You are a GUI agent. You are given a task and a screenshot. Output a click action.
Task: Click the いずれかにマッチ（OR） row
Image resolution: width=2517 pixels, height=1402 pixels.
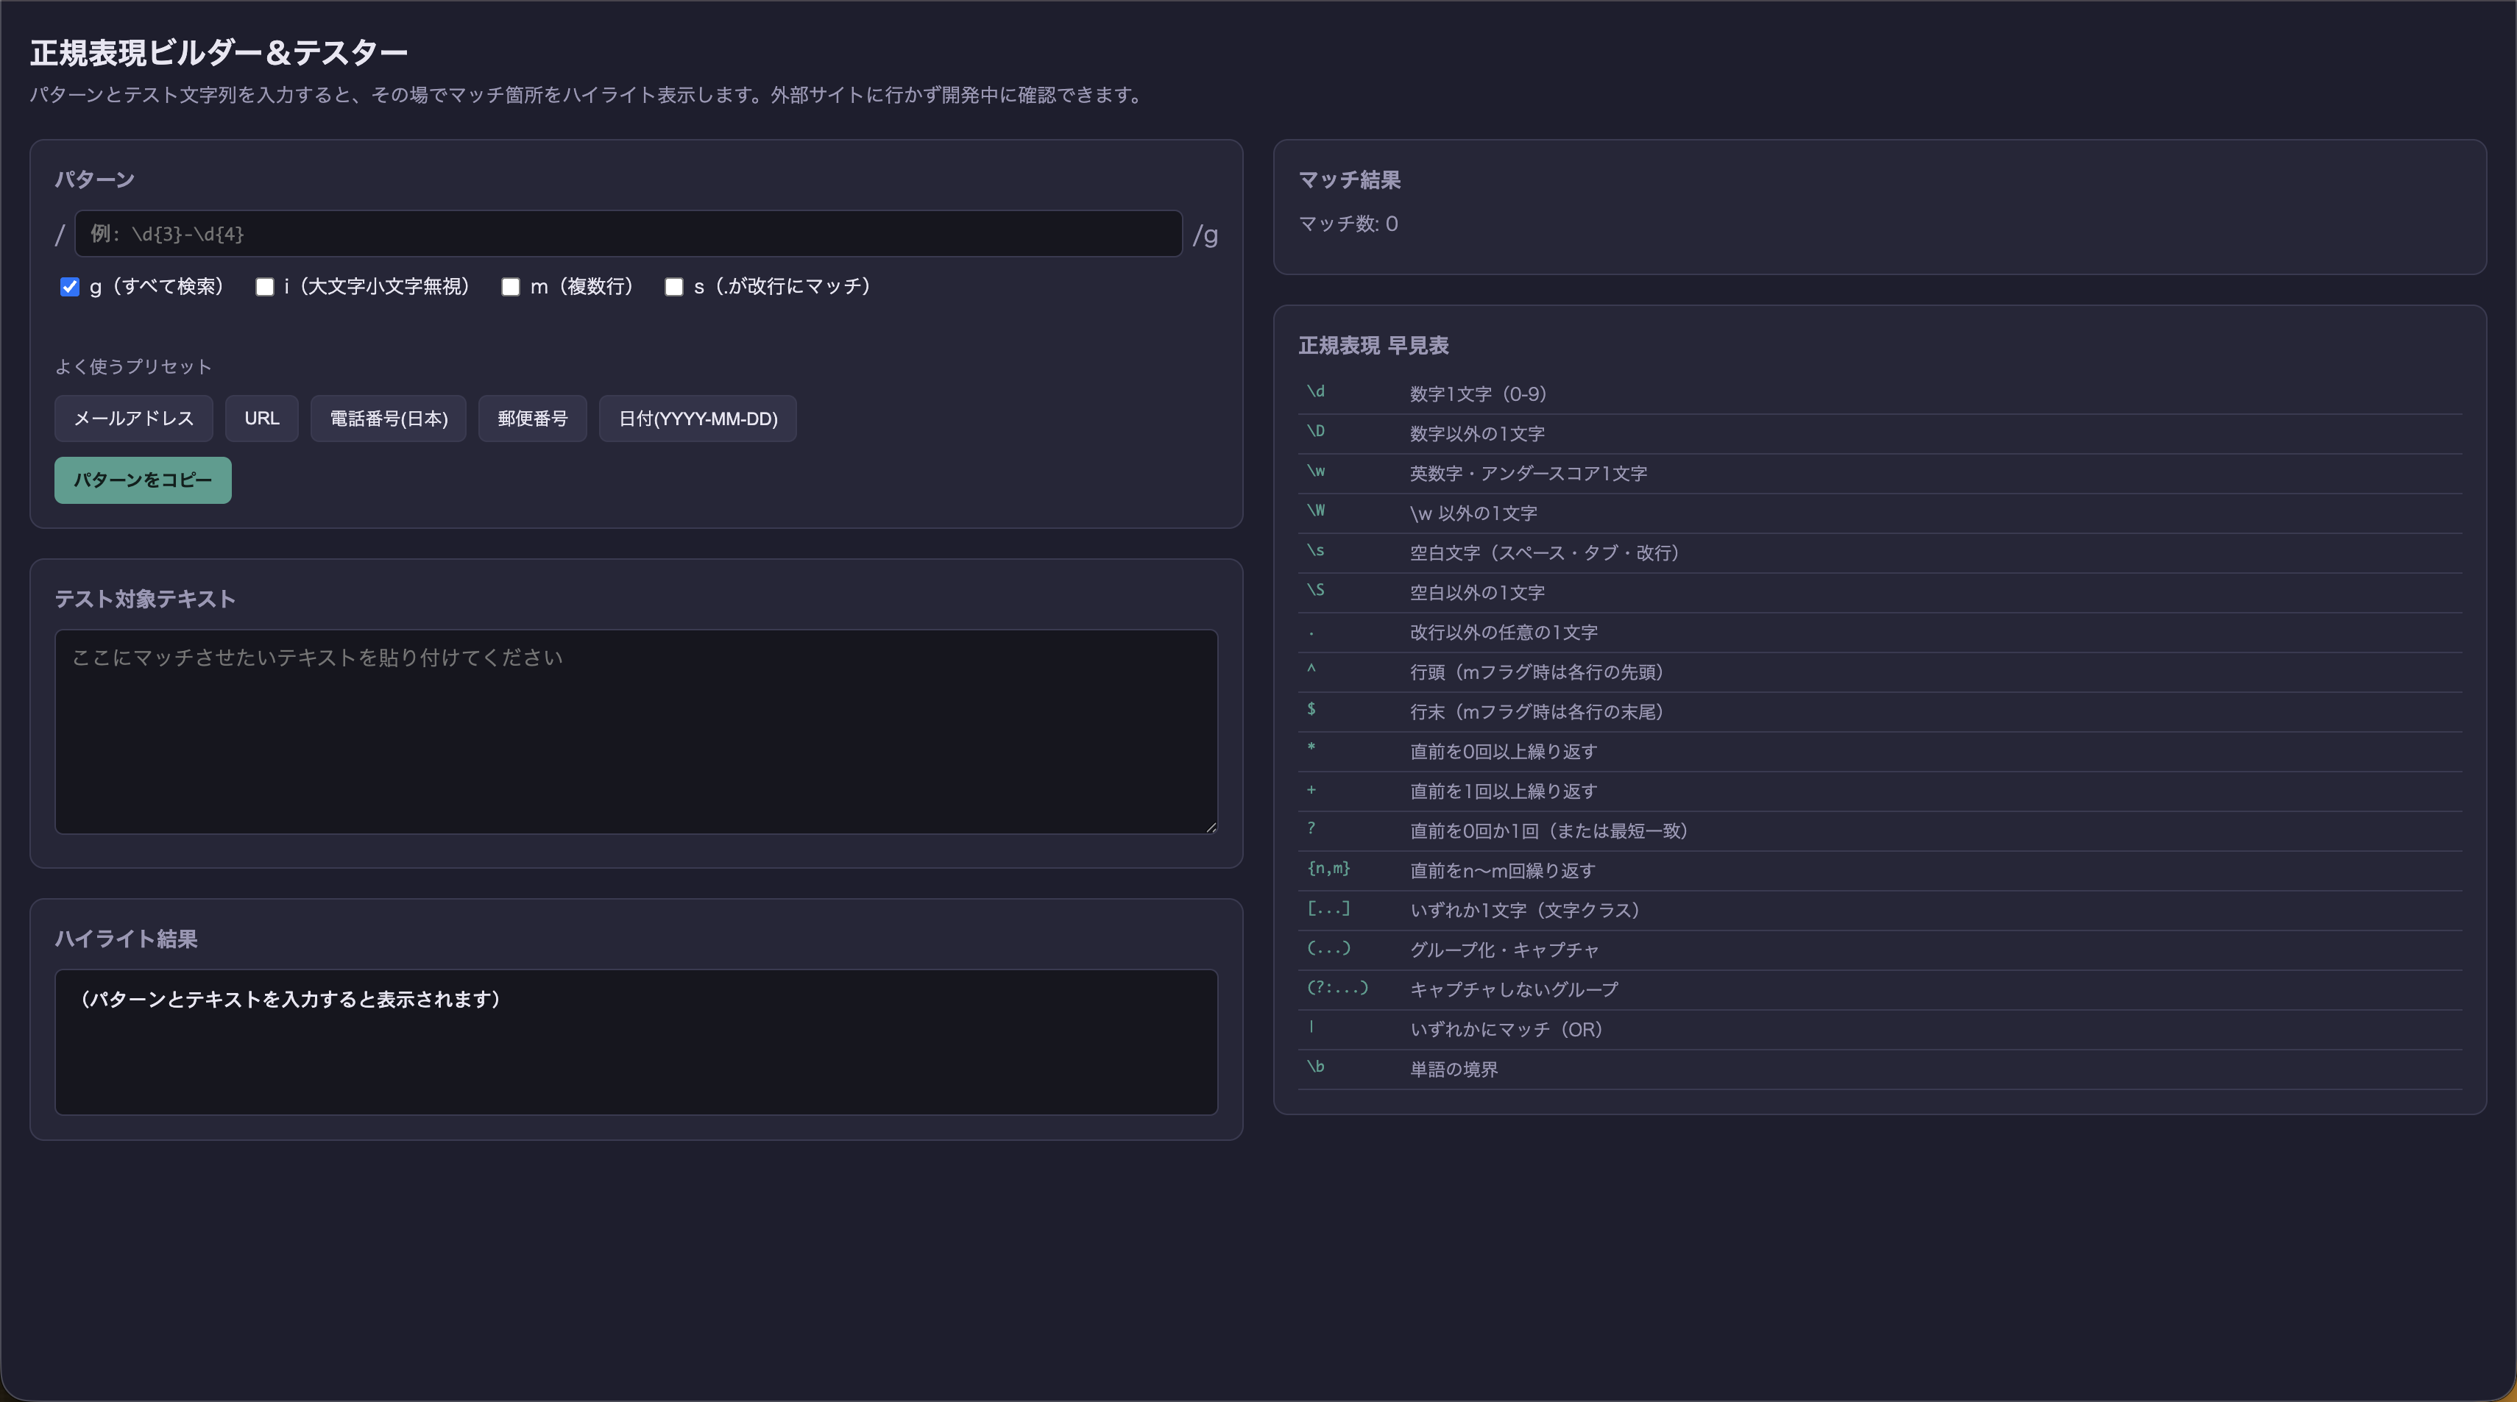tap(1880, 1030)
